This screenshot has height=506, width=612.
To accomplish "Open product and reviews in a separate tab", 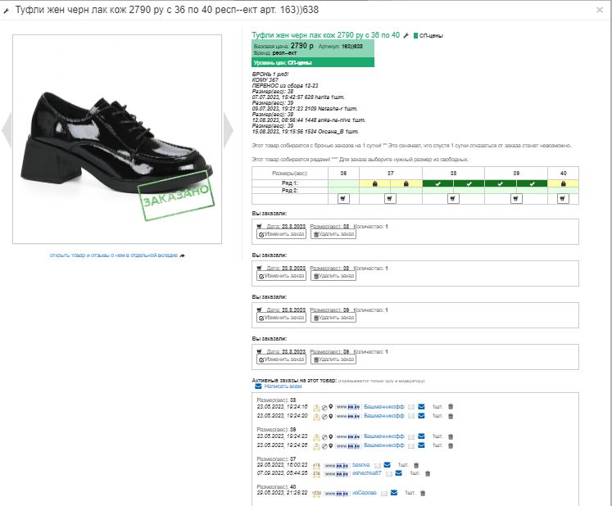I will click(x=117, y=255).
